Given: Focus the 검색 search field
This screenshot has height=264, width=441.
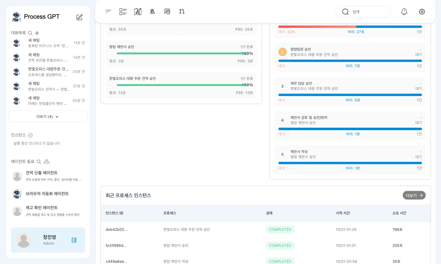Looking at the screenshot, I should [x=363, y=12].
